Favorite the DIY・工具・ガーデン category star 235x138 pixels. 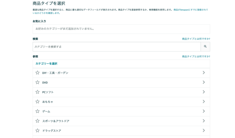[x=38, y=72]
